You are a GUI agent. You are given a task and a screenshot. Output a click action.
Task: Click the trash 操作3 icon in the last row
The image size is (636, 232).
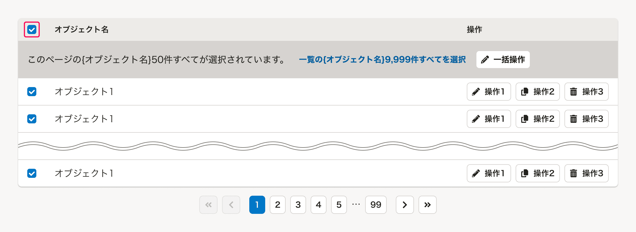tap(574, 173)
